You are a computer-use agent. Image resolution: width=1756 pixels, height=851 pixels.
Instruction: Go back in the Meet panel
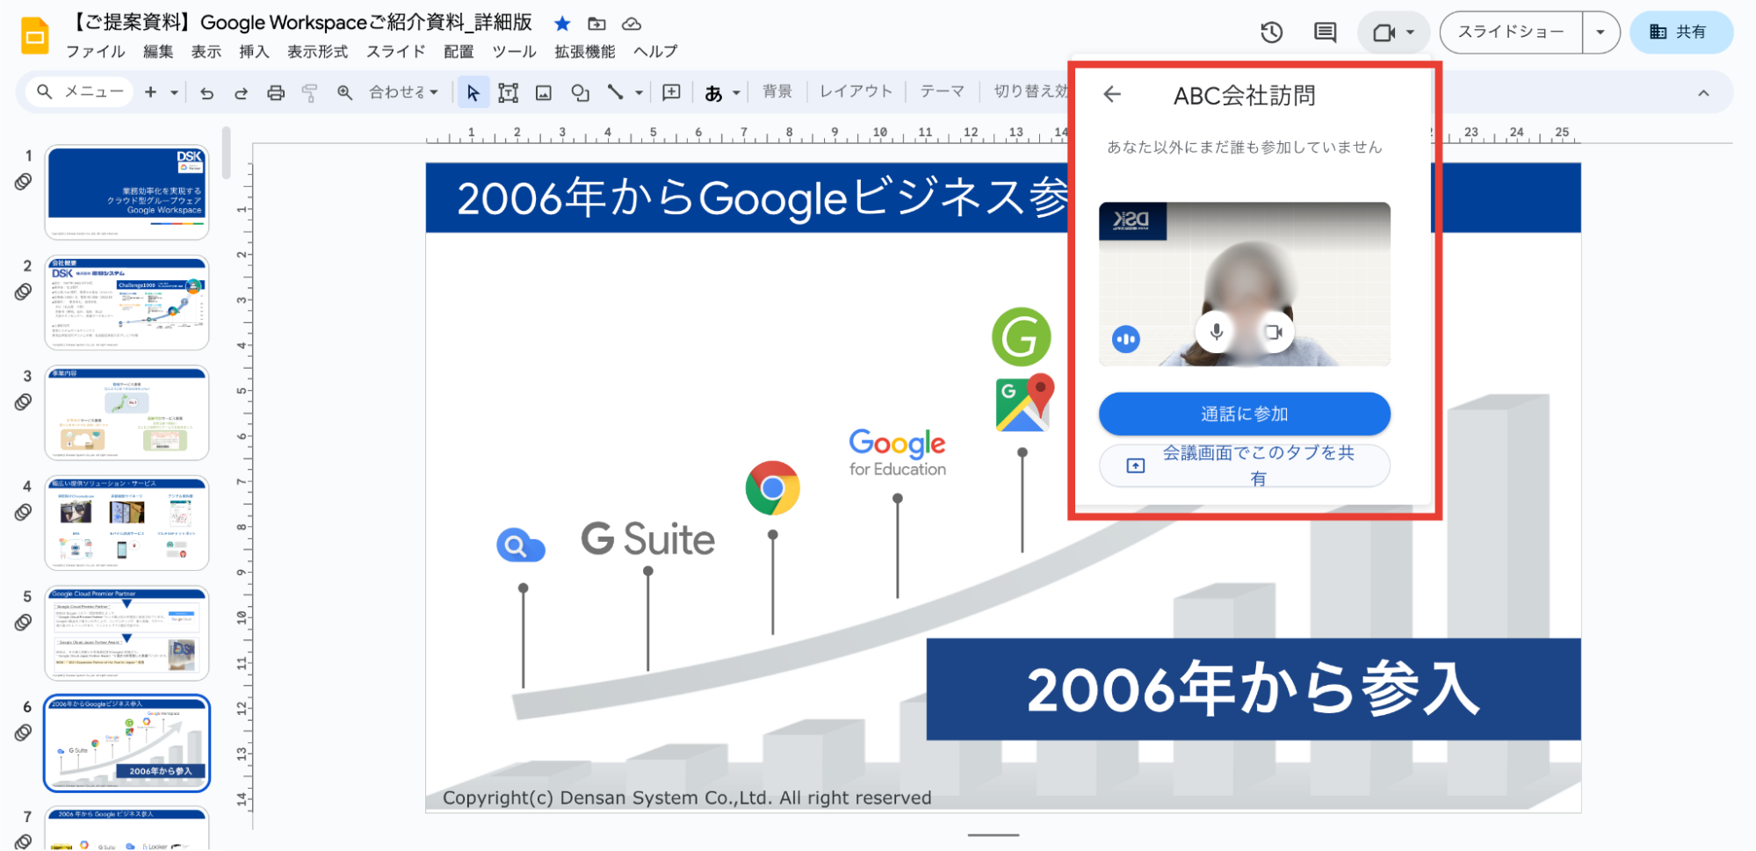1112,94
